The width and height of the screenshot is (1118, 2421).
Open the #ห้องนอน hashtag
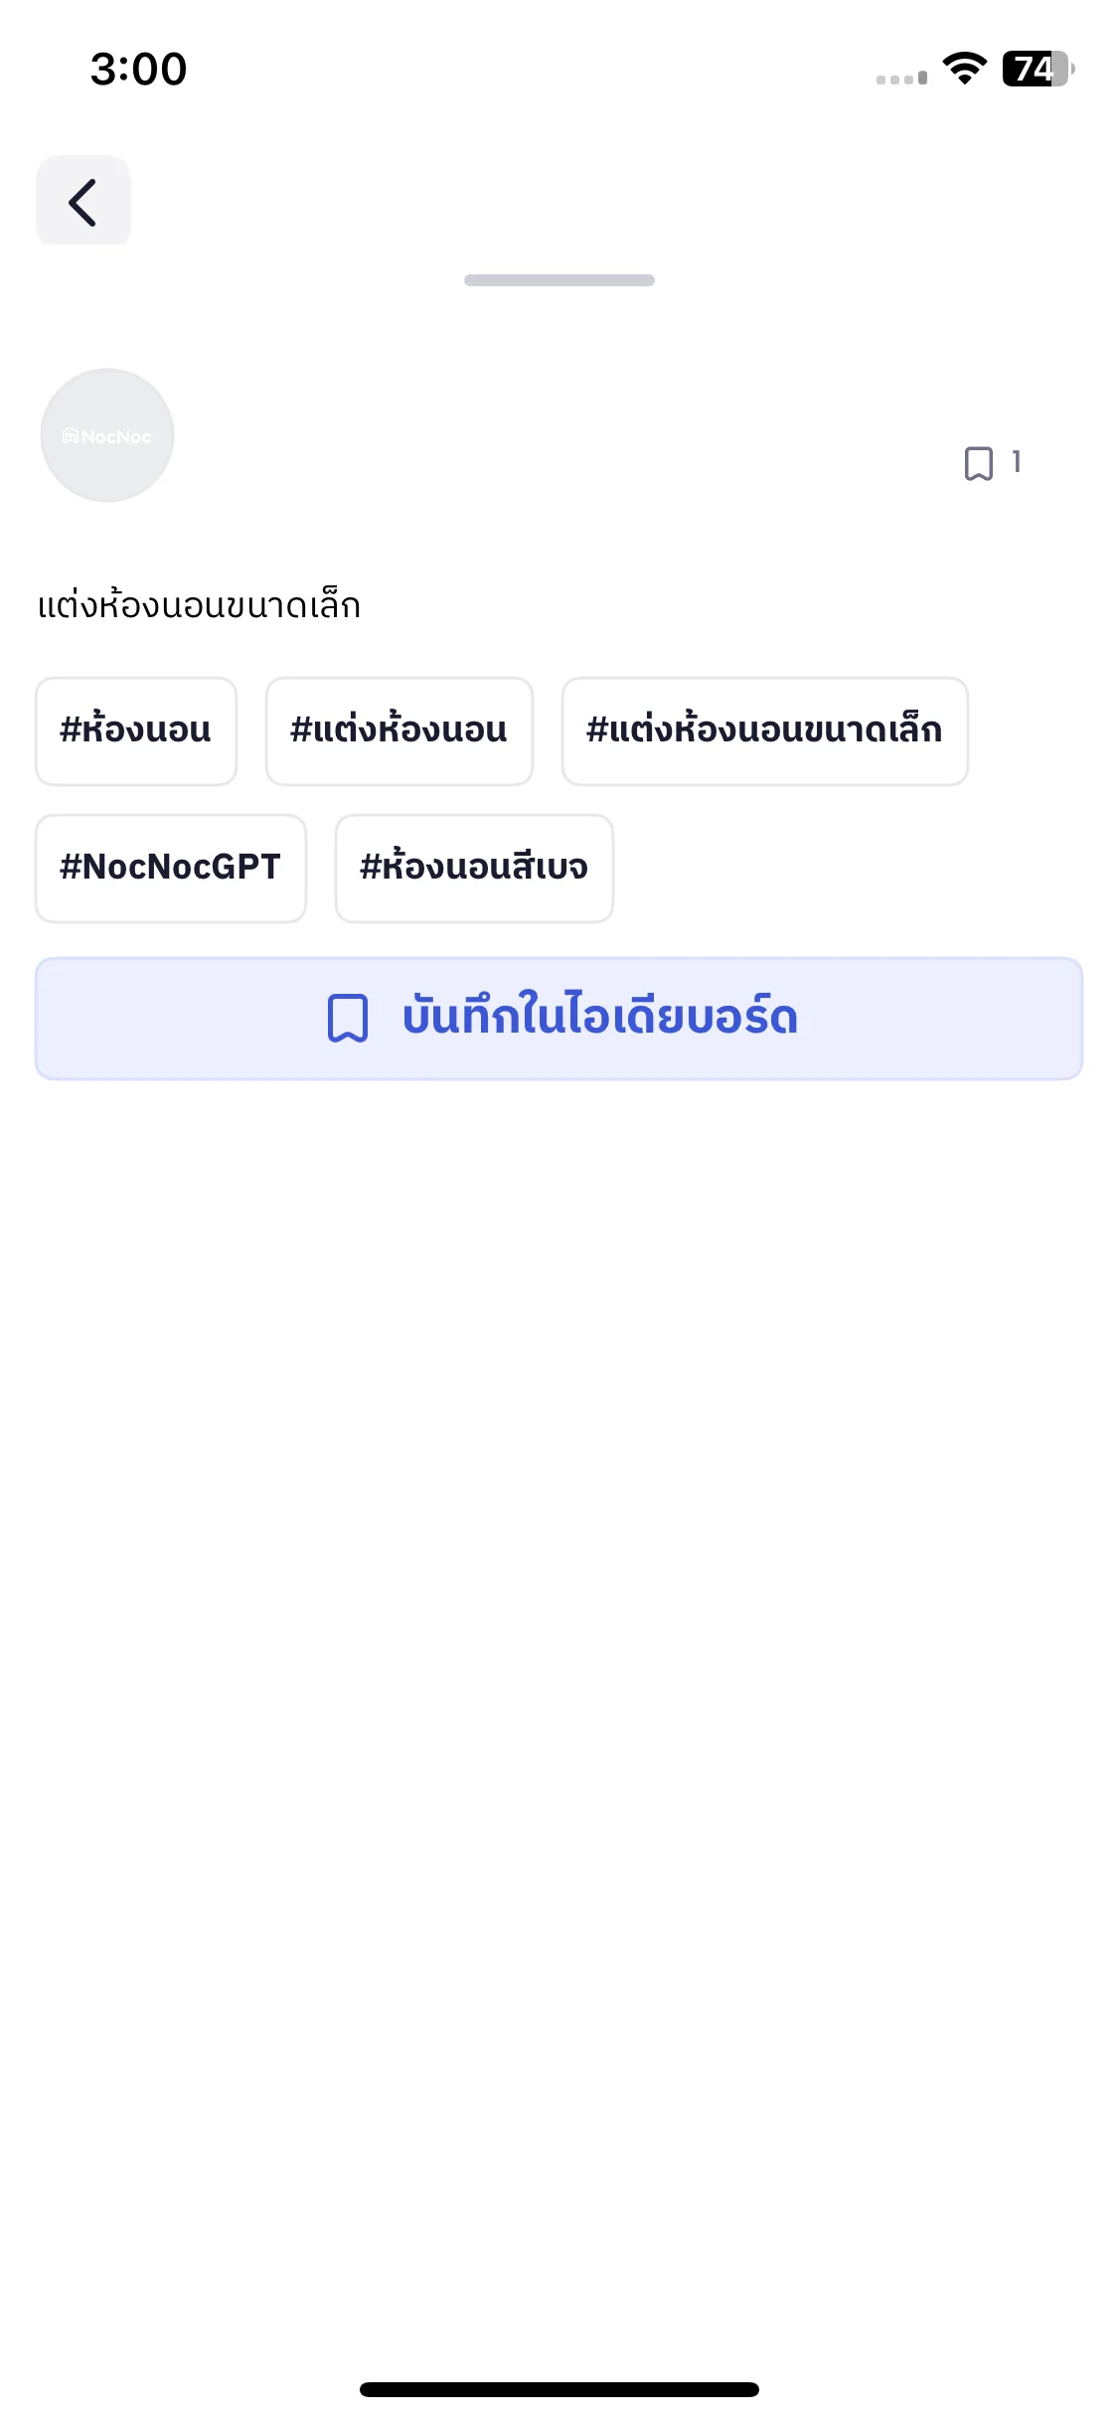coord(136,730)
